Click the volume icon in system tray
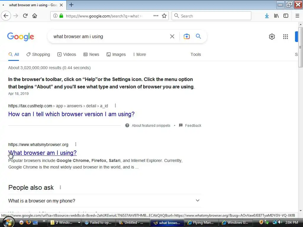This screenshot has width=303, height=227. coord(280,222)
